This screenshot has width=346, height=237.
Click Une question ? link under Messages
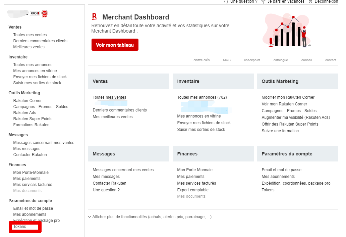click(x=106, y=190)
